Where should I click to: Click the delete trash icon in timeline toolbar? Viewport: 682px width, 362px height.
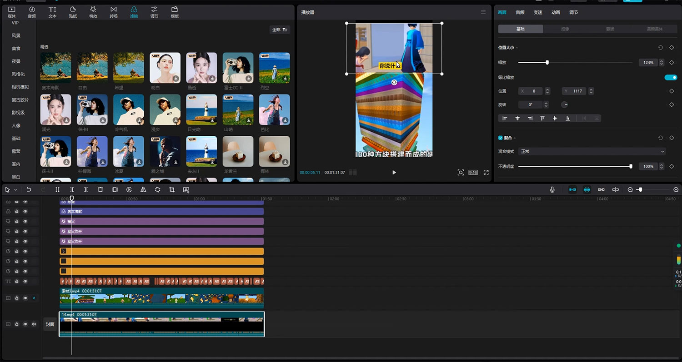[100, 190]
